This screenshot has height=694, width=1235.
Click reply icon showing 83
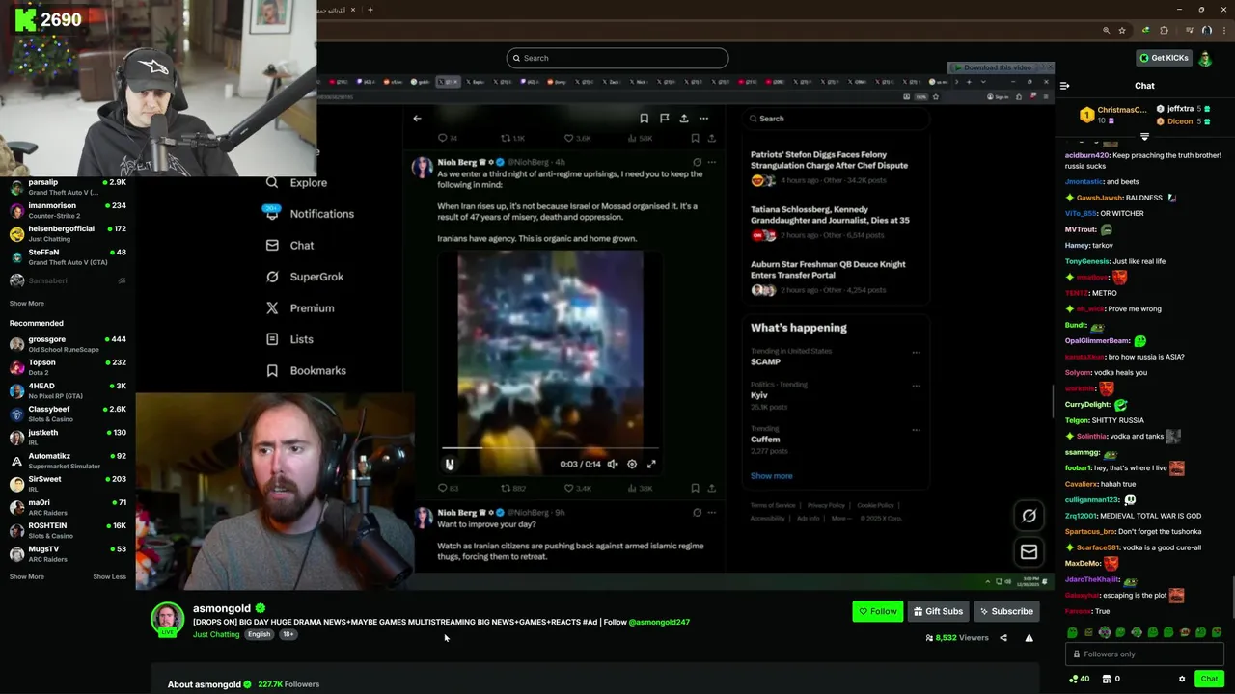tap(450, 488)
